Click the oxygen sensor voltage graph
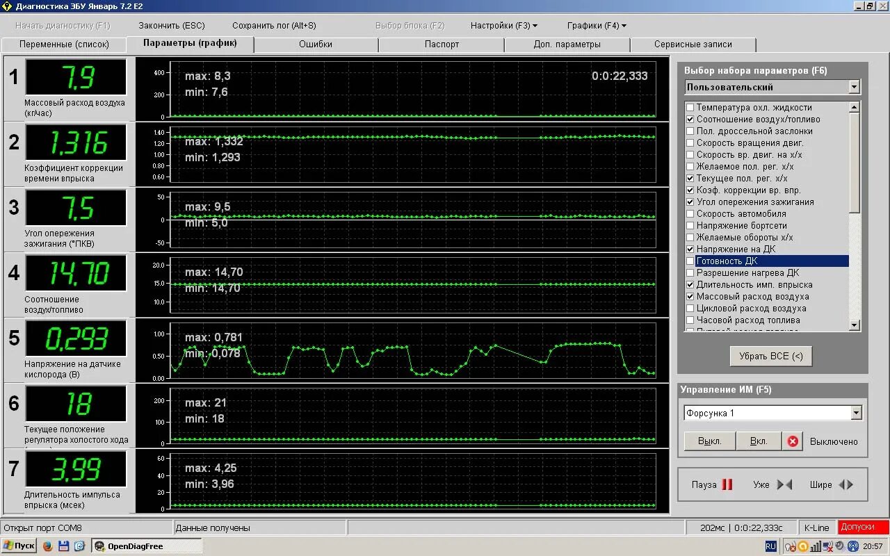This screenshot has width=890, height=556. pyautogui.click(x=413, y=351)
